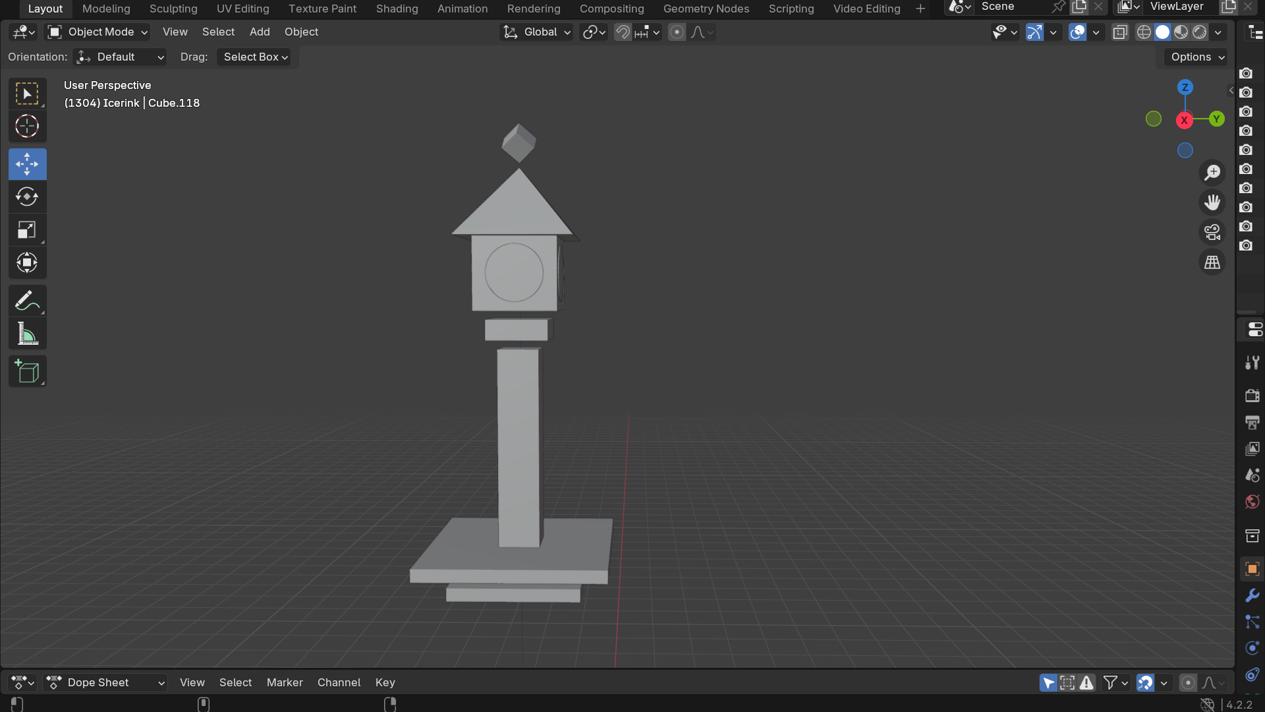The width and height of the screenshot is (1265, 712).
Task: Activate the Rotate tool
Action: pos(27,197)
